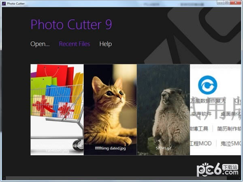Image resolution: width=243 pixels, height=182 pixels.
Task: Maximize the Photo Cutter window
Action: tap(227, 2)
